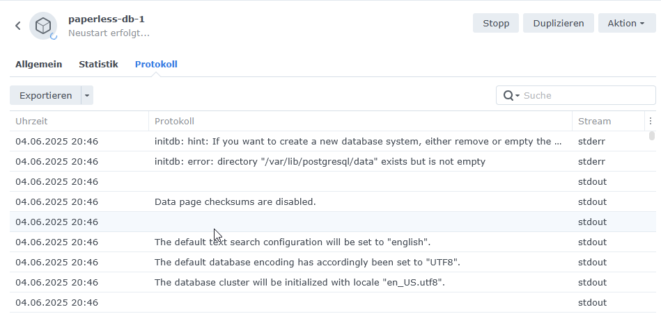Click the log scrollbar thumb
661x314 pixels.
coord(652,135)
